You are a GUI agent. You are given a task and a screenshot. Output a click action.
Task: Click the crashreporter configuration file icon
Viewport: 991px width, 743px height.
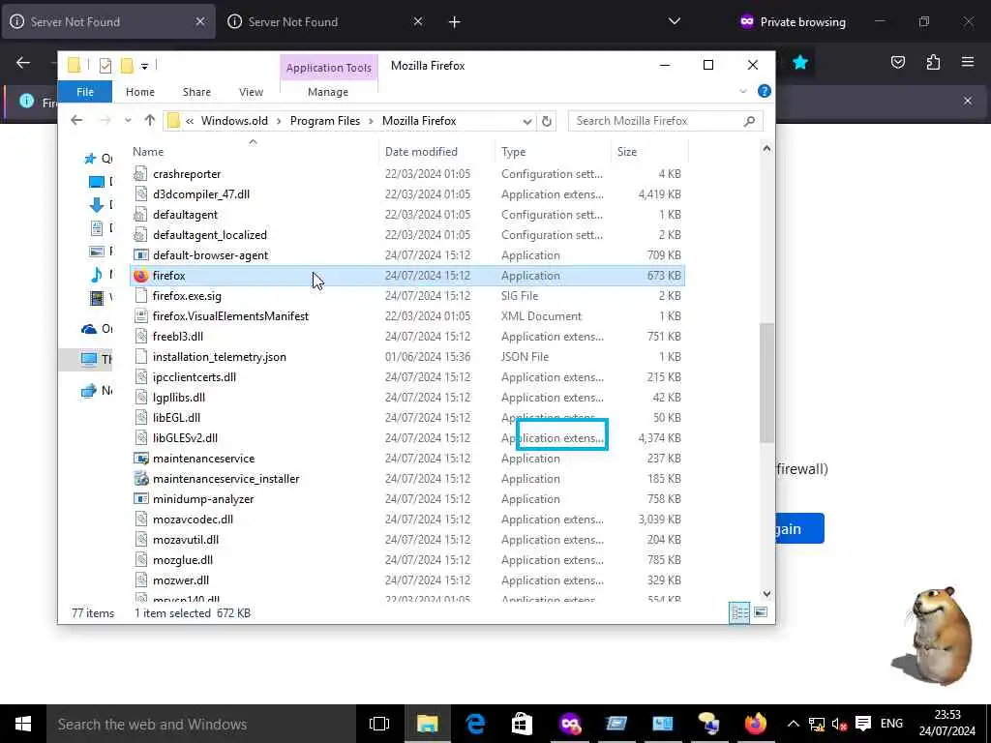tap(141, 174)
